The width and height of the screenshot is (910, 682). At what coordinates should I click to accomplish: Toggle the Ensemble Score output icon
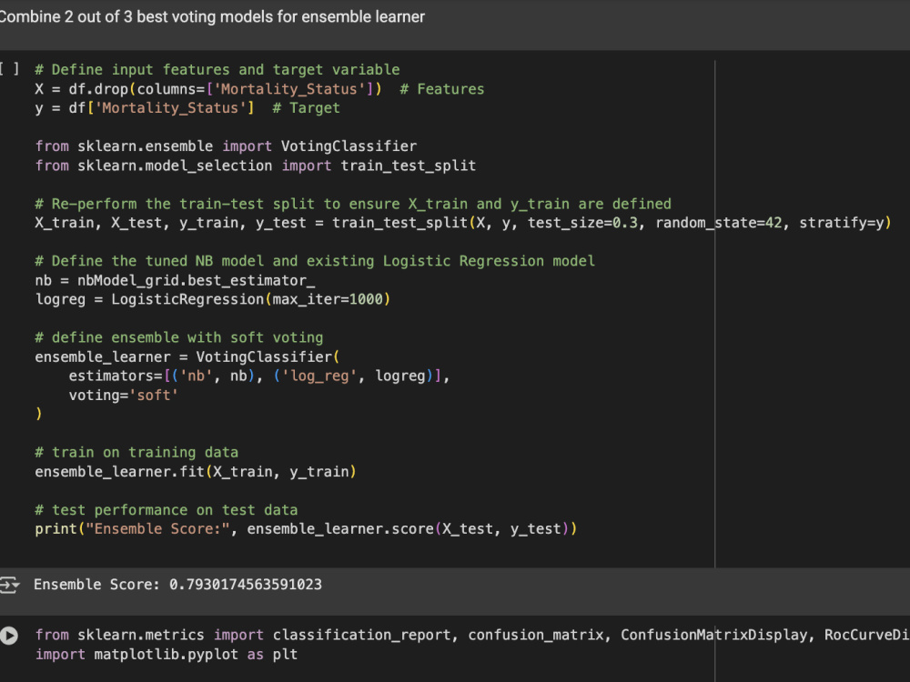pos(9,585)
